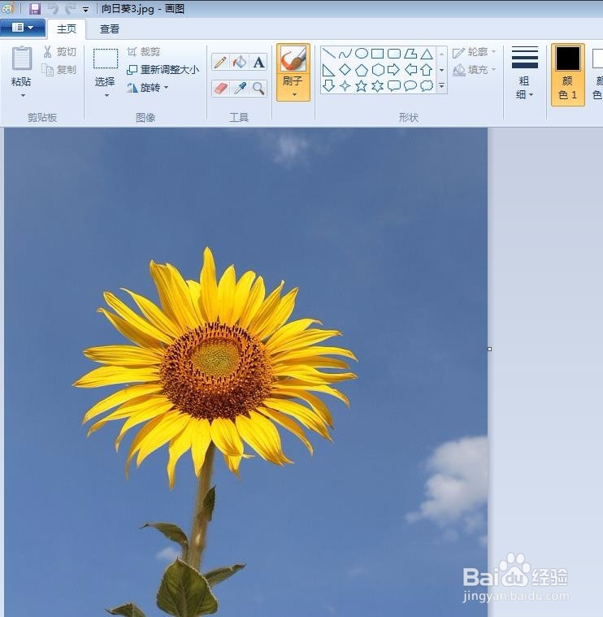Pick the Diamond shape
The width and height of the screenshot is (603, 617).
pos(345,70)
